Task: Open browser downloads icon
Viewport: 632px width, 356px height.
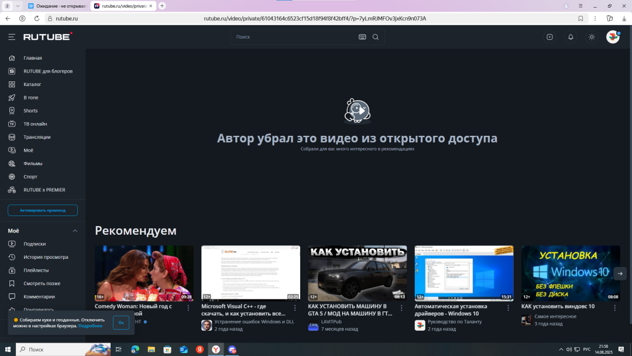Action: (x=624, y=19)
